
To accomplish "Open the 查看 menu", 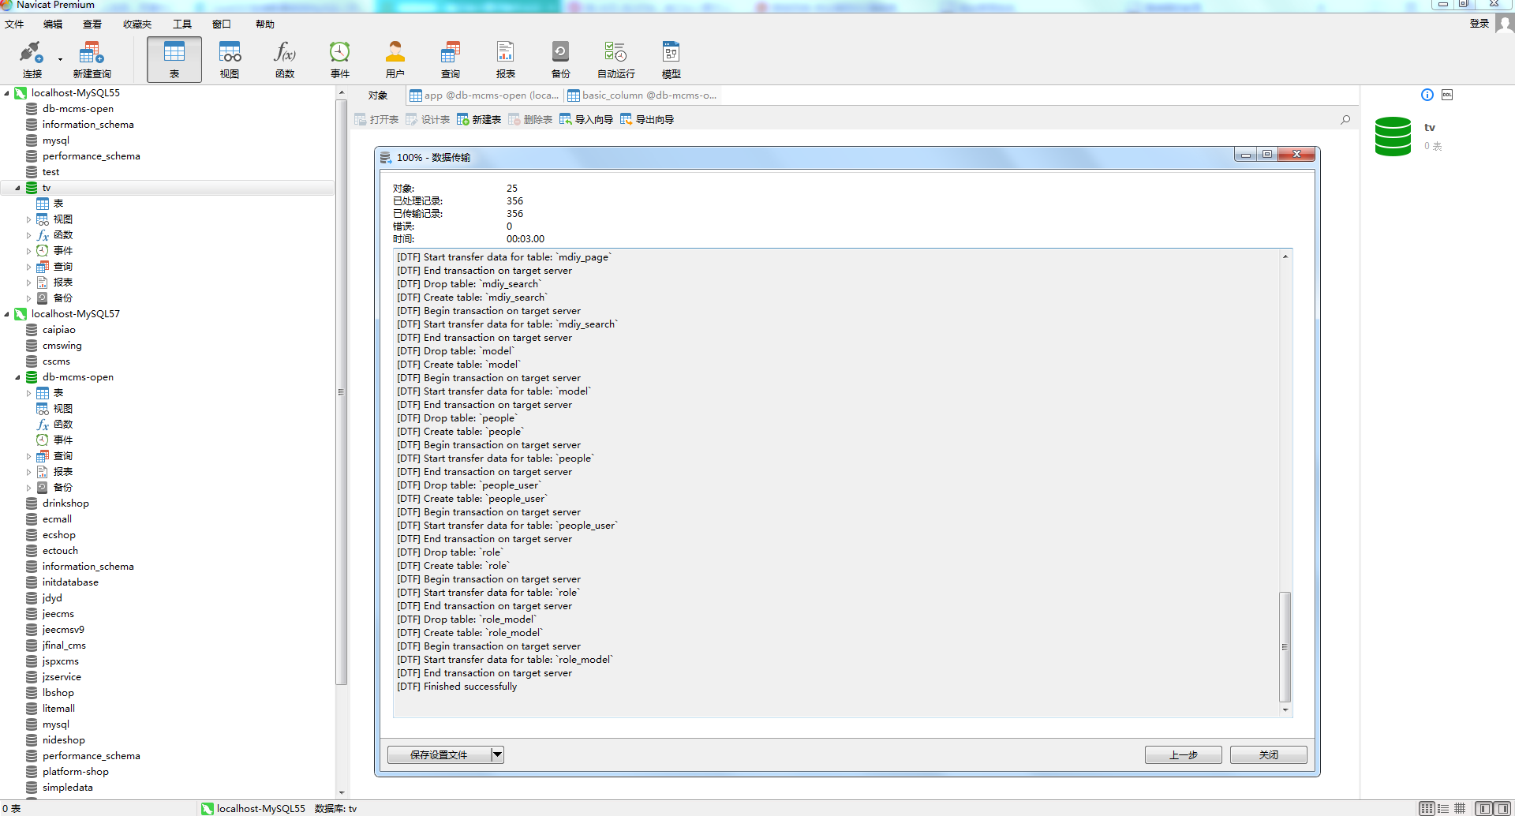I will click(92, 24).
